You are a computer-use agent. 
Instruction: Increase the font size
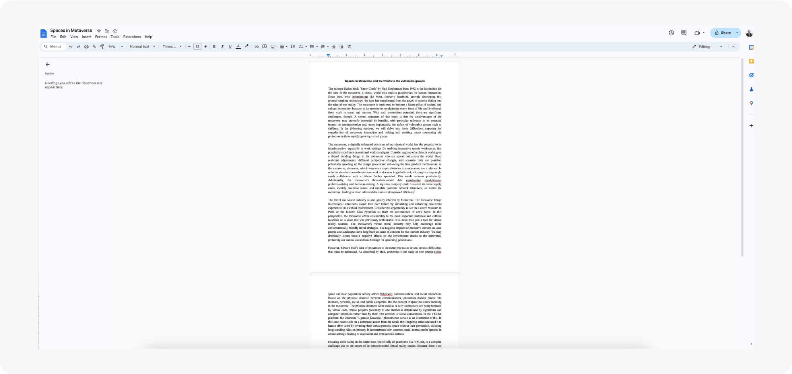pyautogui.click(x=205, y=47)
